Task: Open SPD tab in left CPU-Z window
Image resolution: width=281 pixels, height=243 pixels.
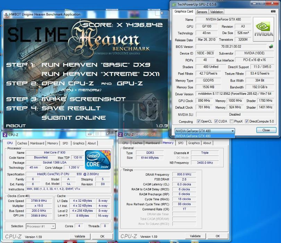Action: 65,143
